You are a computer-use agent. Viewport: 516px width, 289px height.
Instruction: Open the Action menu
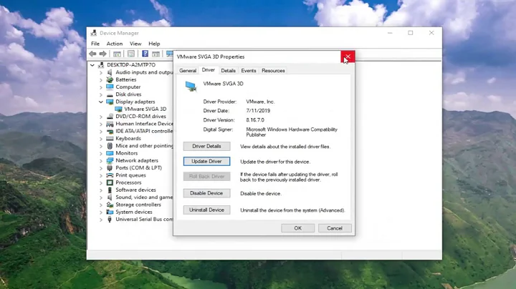click(x=115, y=44)
